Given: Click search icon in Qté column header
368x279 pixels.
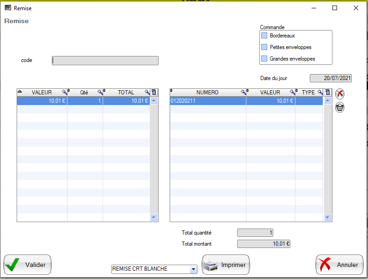Looking at the screenshot, I should click(100, 93).
